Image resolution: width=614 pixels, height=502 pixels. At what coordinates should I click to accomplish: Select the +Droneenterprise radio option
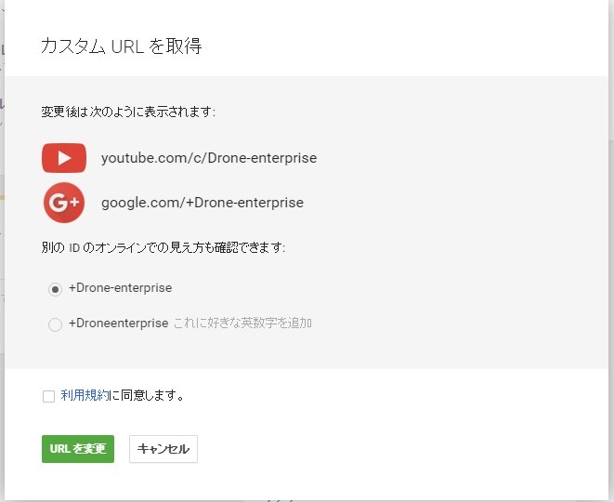pos(55,324)
